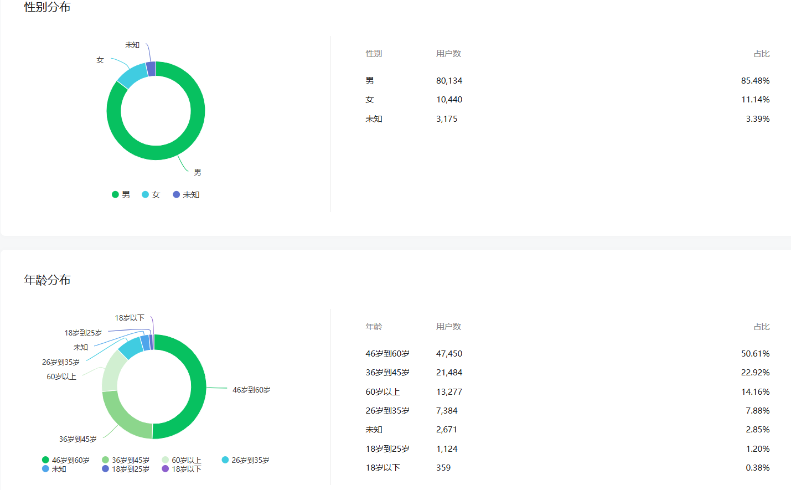This screenshot has height=490, width=791.
Task: Click the 年龄分布 section title
Action: (48, 280)
